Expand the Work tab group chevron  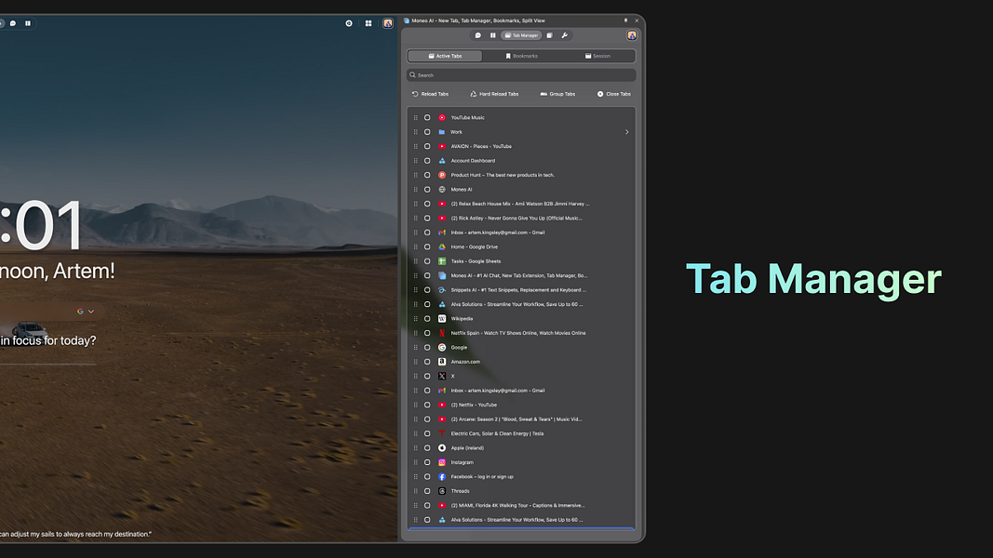627,132
